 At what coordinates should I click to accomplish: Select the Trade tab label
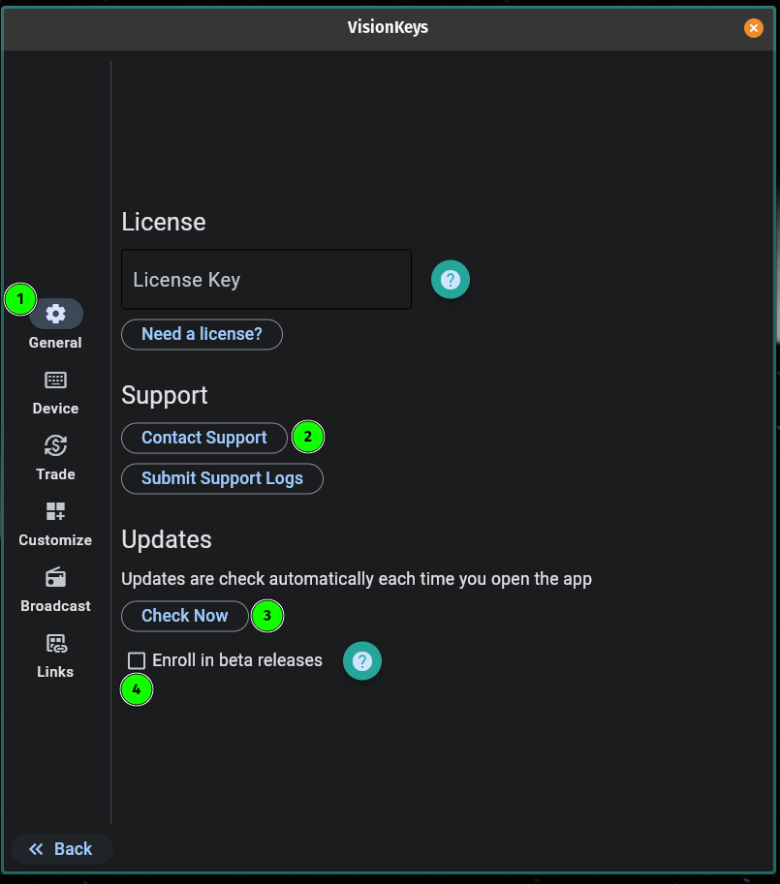(55, 474)
